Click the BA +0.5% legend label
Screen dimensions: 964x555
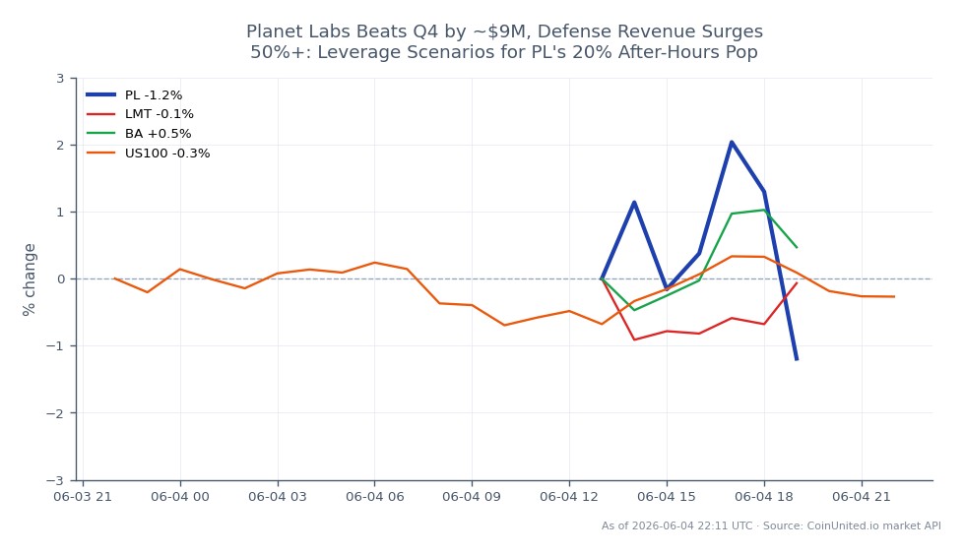(x=158, y=134)
